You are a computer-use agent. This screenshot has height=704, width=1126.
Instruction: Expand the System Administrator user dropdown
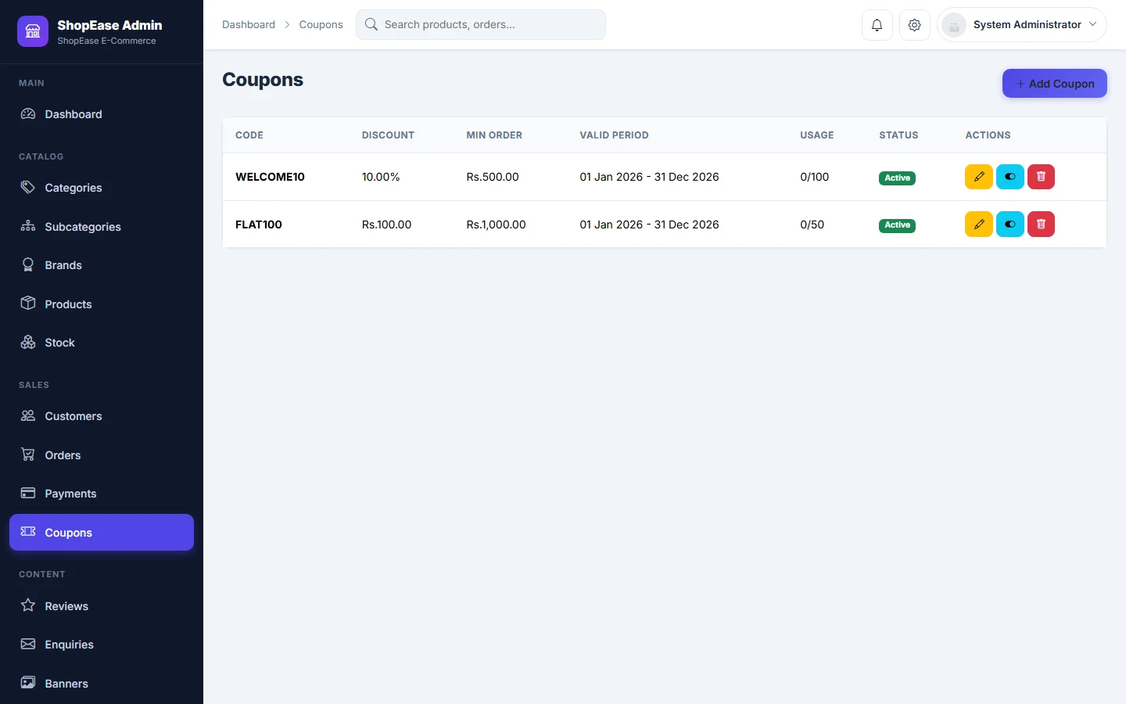[x=1022, y=25]
